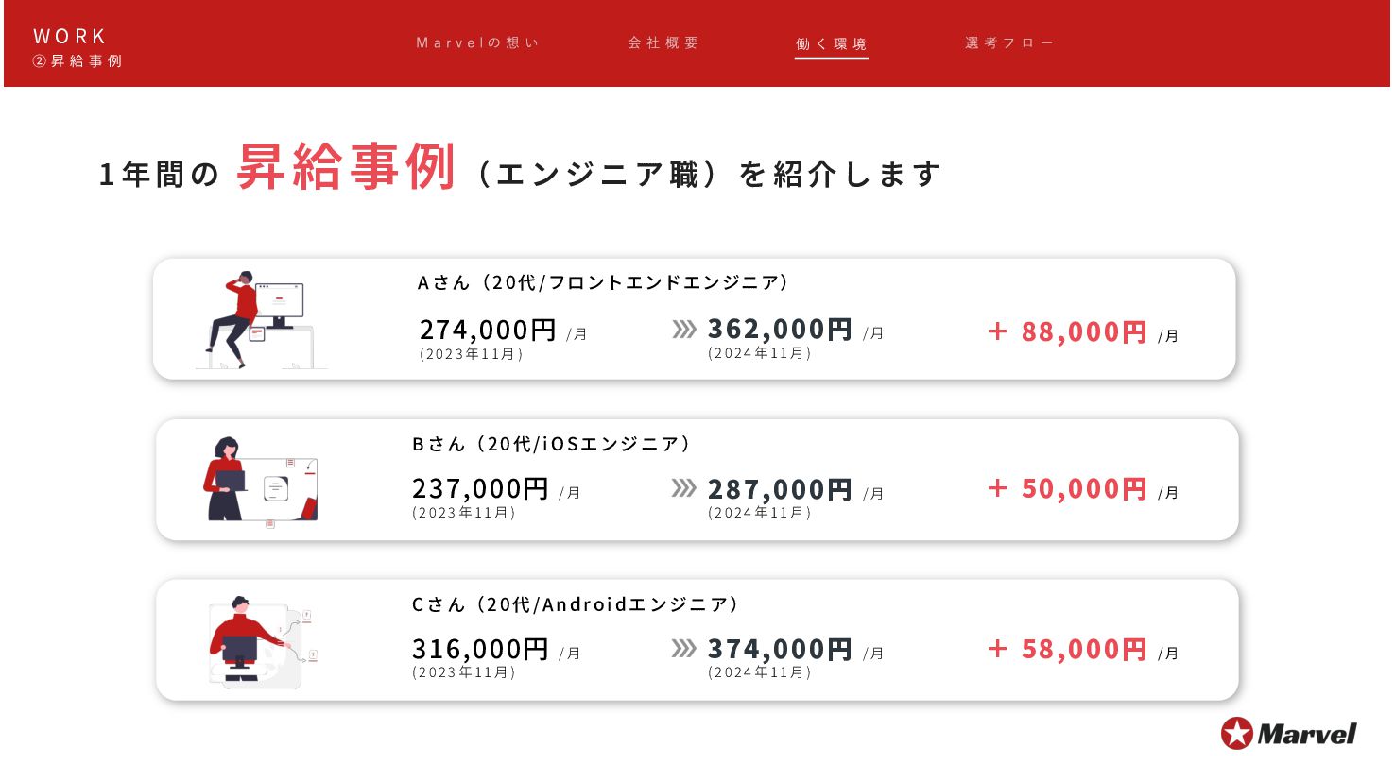The height and width of the screenshot is (781, 1395).
Task: Click Aさん's 362,000円 salary figure
Action: [780, 330]
